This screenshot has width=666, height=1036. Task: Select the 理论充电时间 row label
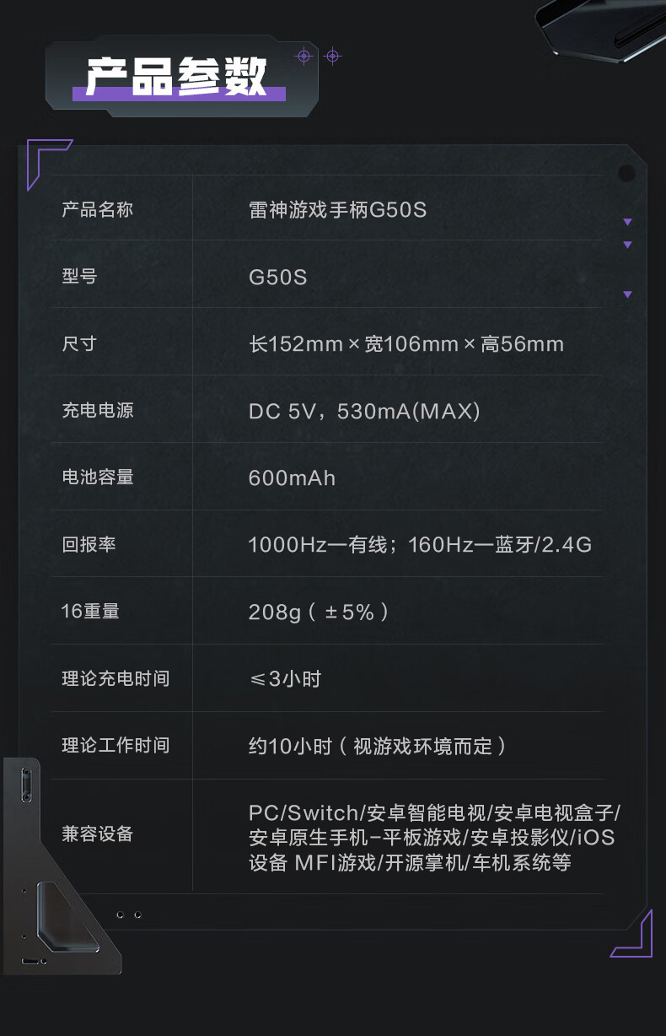tap(115, 678)
